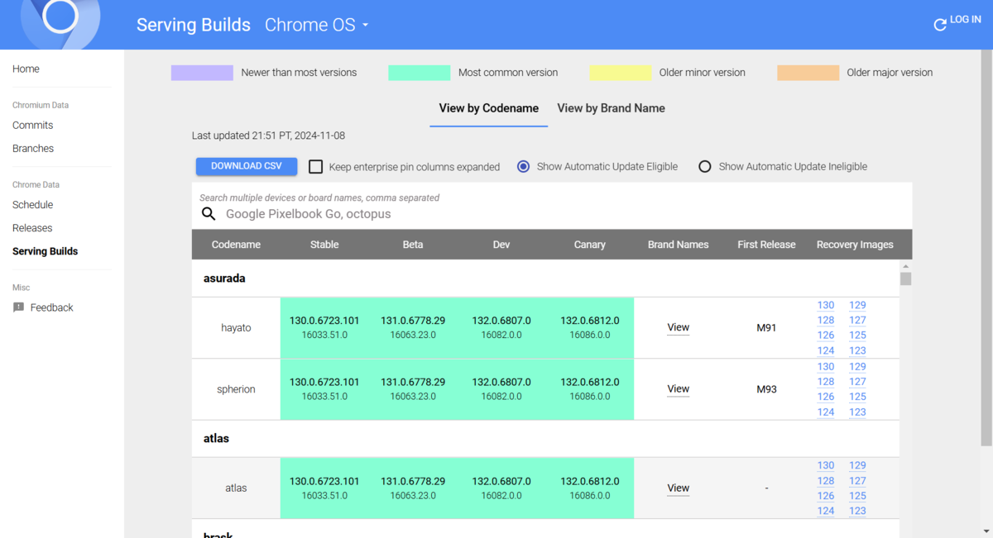Viewport: 993px width, 538px height.
Task: Select Show Automatic Update Eligible radio
Action: (x=523, y=166)
